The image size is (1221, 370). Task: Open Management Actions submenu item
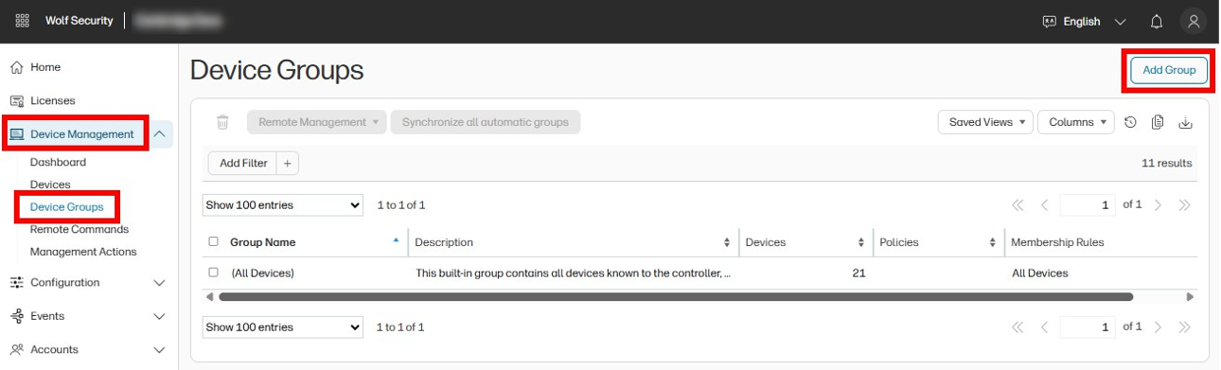pos(83,252)
